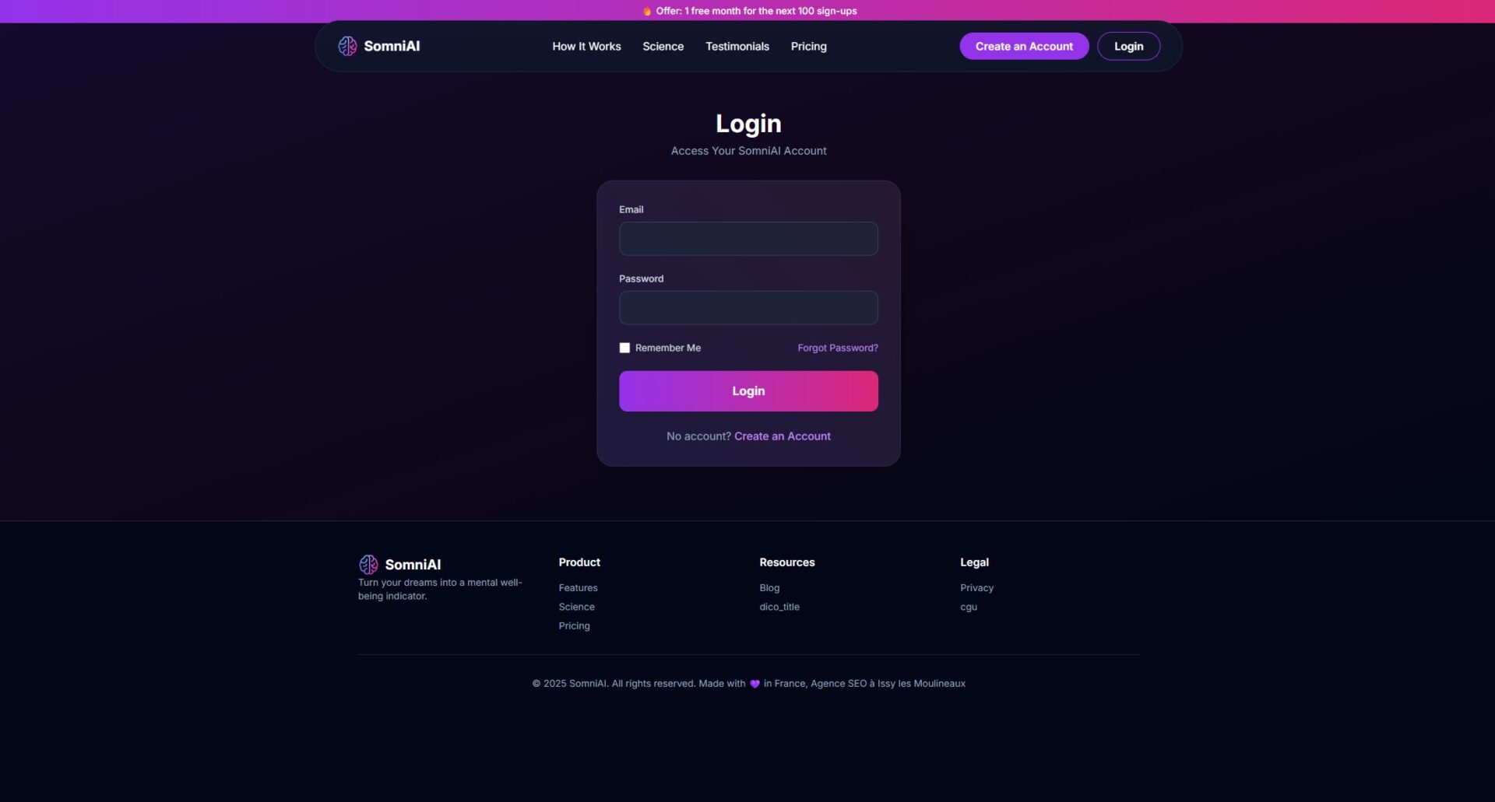Viewport: 1495px width, 802px height.
Task: Click the Forgot Password? link
Action: [838, 348]
